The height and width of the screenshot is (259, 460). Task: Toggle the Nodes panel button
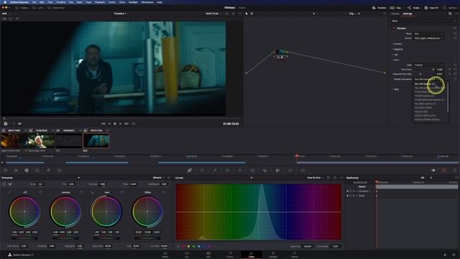point(414,8)
